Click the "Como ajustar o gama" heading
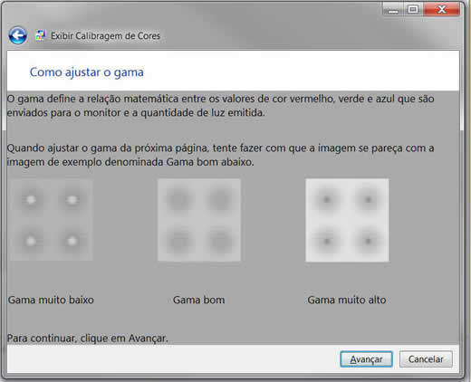Screen dimensions: 471x382 pos(87,72)
